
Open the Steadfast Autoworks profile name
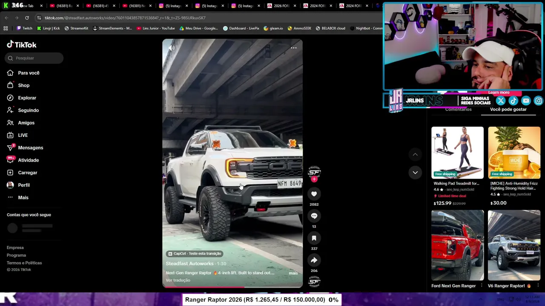[x=190, y=263]
